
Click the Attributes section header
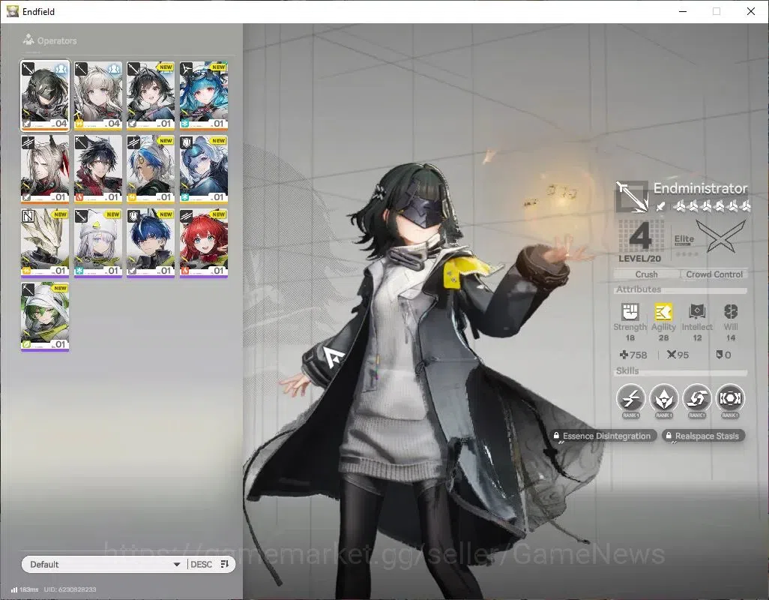[x=639, y=289]
